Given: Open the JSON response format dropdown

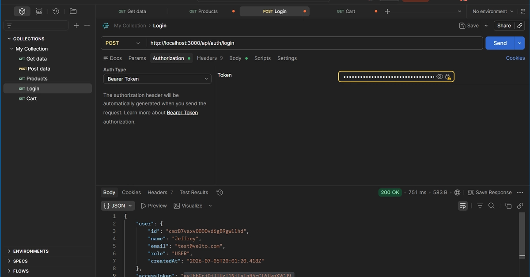Looking at the screenshot, I should click(x=118, y=206).
